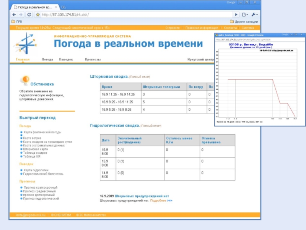Click the СИБНИГМИ footer link

61,215
